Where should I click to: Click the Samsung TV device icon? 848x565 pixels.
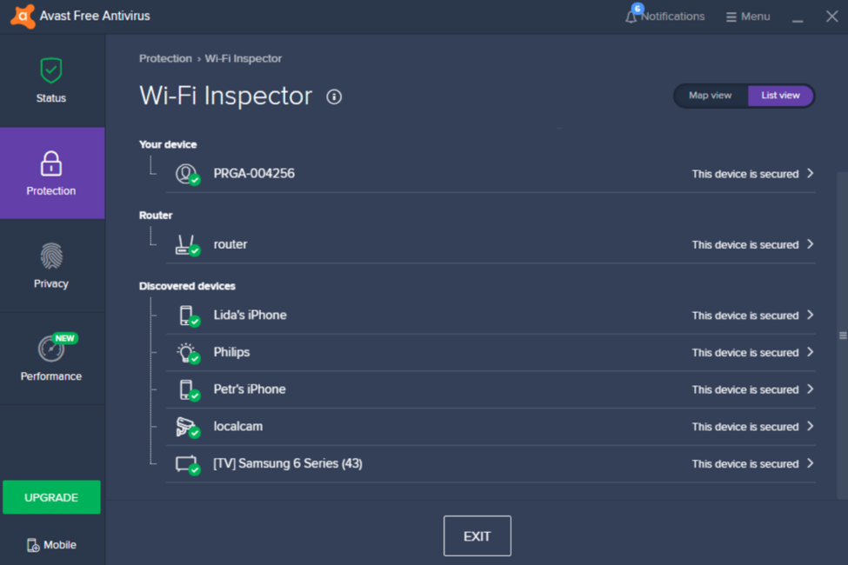(x=185, y=463)
